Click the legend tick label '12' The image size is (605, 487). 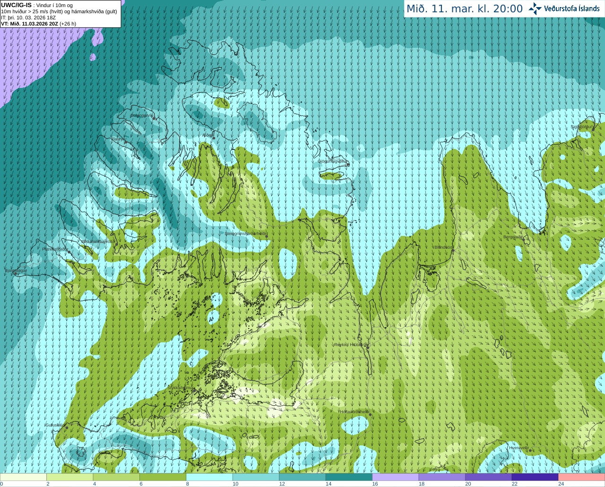tap(282, 484)
